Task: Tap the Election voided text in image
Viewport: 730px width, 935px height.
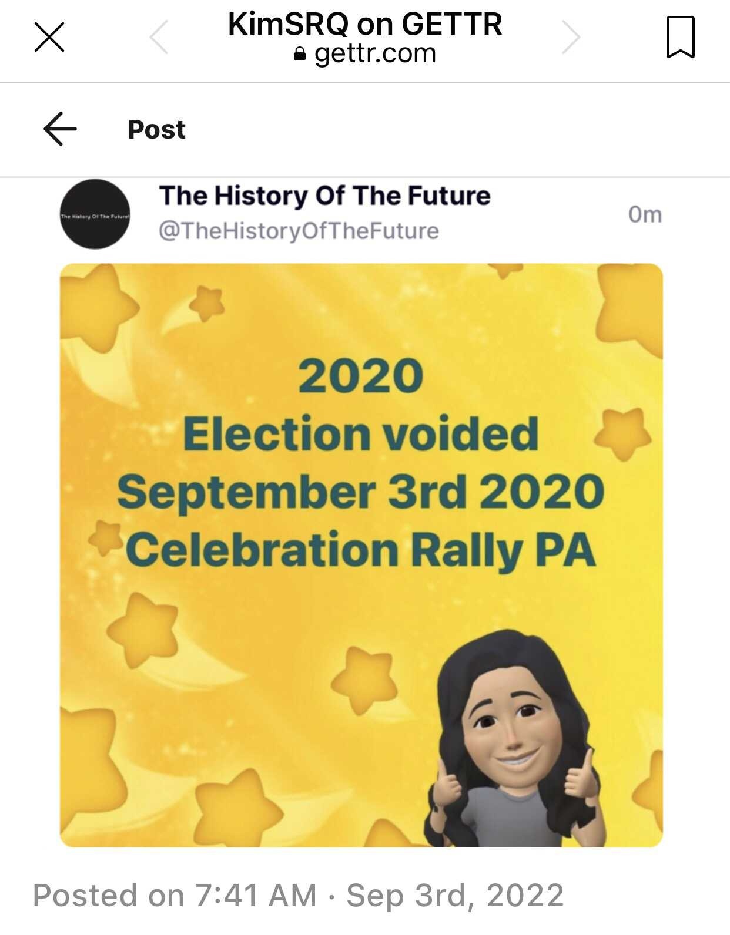Action: 361,433
